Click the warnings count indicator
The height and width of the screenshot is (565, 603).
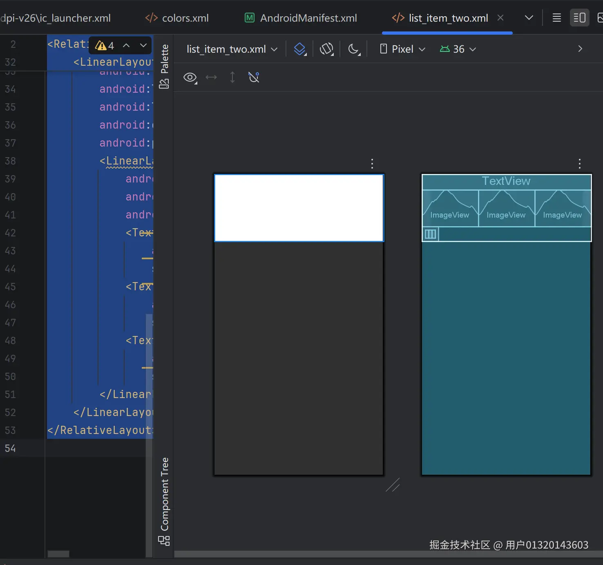(105, 45)
